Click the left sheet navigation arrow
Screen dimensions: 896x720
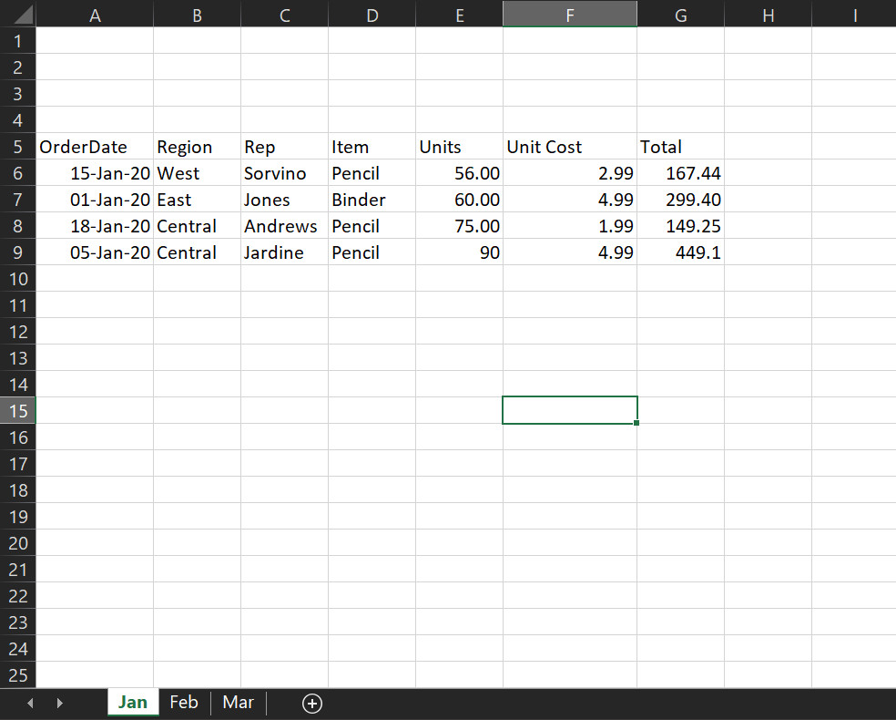(29, 703)
